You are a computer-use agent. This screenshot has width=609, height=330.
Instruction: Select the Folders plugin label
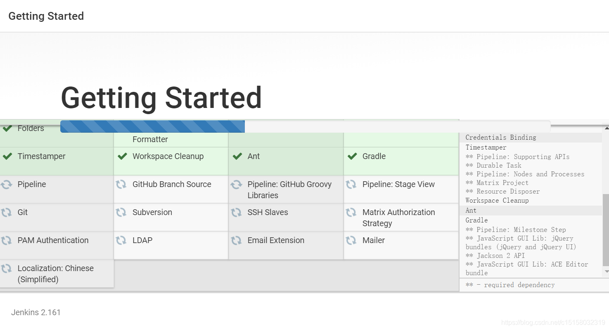point(31,129)
